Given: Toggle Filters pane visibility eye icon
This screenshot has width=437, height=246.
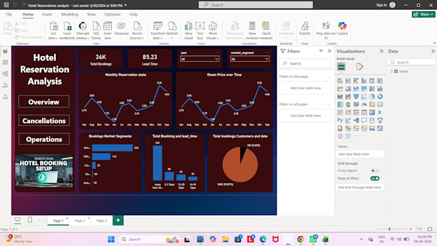Looking at the screenshot, I should coord(321,51).
